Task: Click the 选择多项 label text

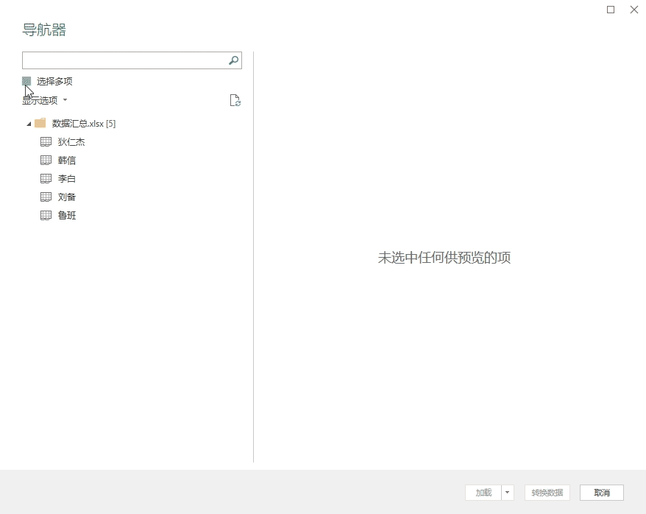Action: pyautogui.click(x=54, y=81)
